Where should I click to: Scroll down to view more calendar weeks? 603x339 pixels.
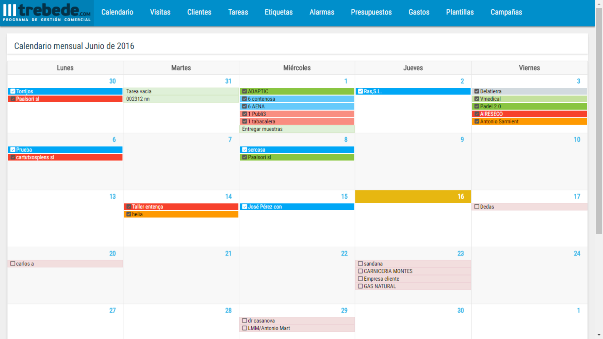click(x=600, y=335)
